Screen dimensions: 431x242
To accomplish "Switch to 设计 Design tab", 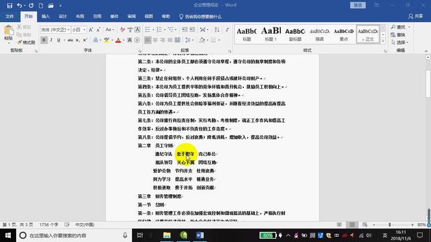I will click(x=63, y=16).
